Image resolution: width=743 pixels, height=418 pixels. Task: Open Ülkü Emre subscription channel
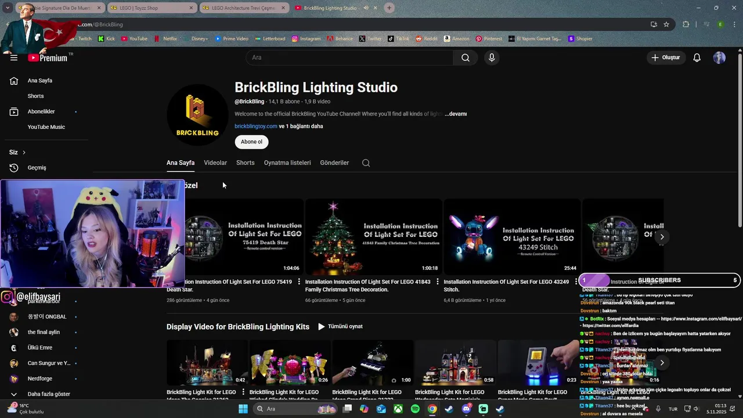[x=41, y=348]
